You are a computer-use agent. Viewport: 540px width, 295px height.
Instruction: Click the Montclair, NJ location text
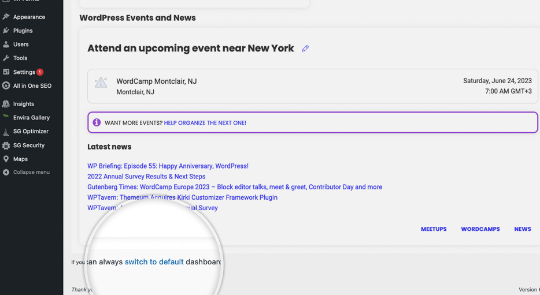tap(135, 92)
